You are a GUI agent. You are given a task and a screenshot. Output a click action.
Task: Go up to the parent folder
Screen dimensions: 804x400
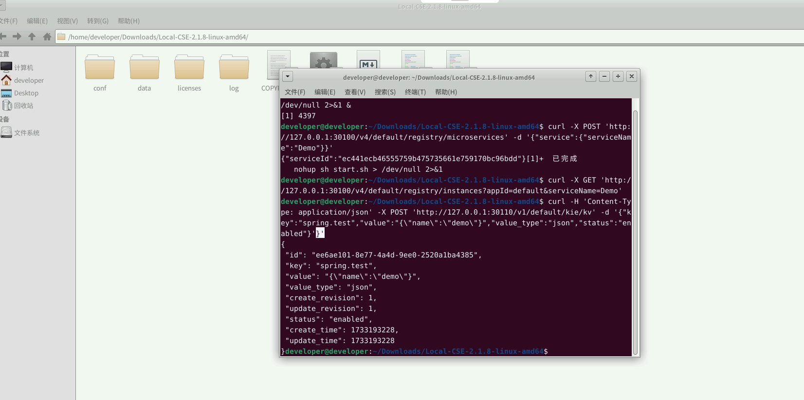[32, 36]
